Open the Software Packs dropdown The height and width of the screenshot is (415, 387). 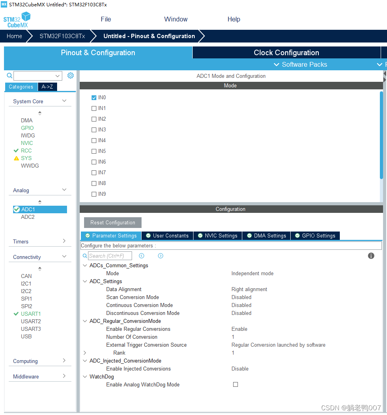point(301,65)
